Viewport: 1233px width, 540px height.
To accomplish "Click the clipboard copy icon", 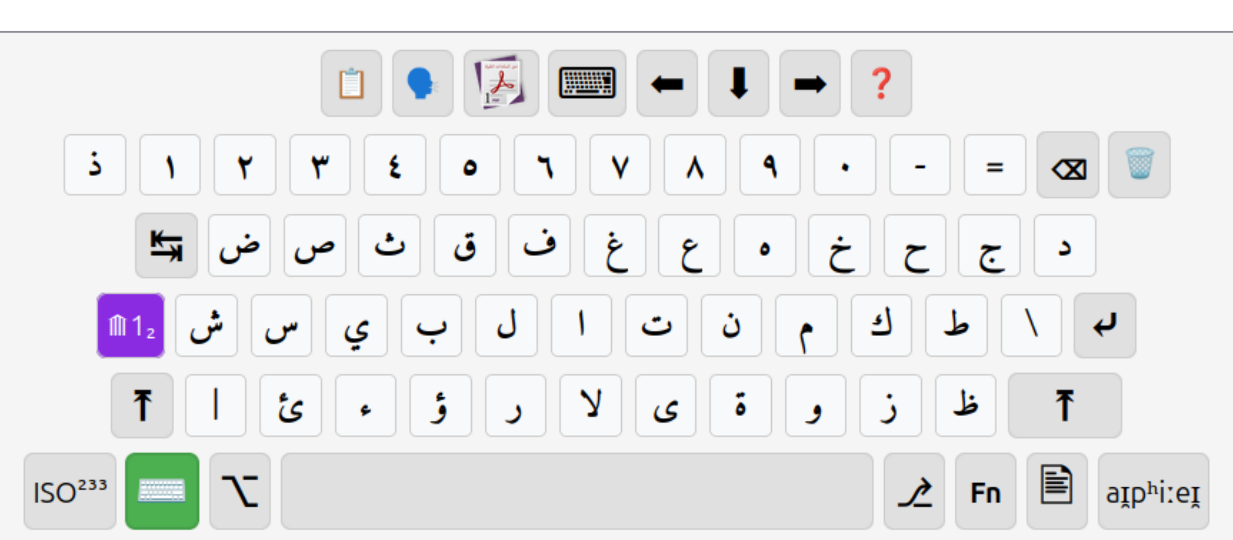I will tap(351, 84).
